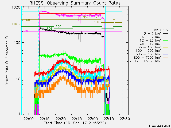The width and height of the screenshot is (171, 128).
Task: Select the '100 - 300 keV' legend entry
Action: 152,51
